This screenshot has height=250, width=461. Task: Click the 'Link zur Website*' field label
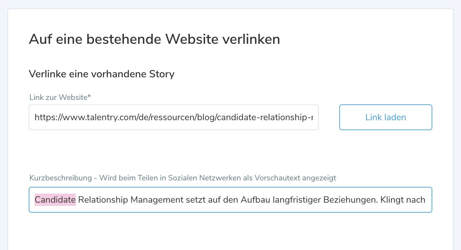pyautogui.click(x=60, y=97)
